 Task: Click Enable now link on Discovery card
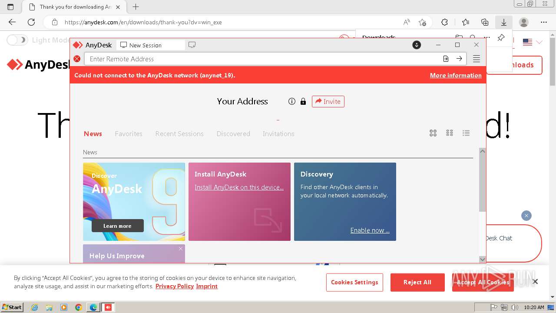[370, 230]
